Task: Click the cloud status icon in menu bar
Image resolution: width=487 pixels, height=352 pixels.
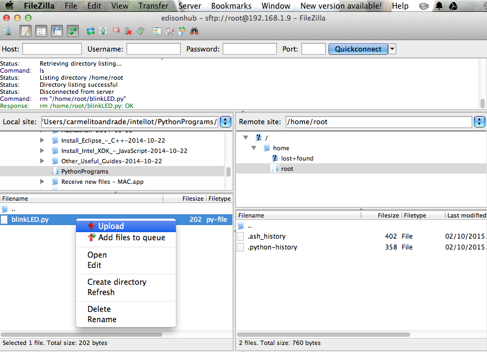Action: (x=424, y=6)
